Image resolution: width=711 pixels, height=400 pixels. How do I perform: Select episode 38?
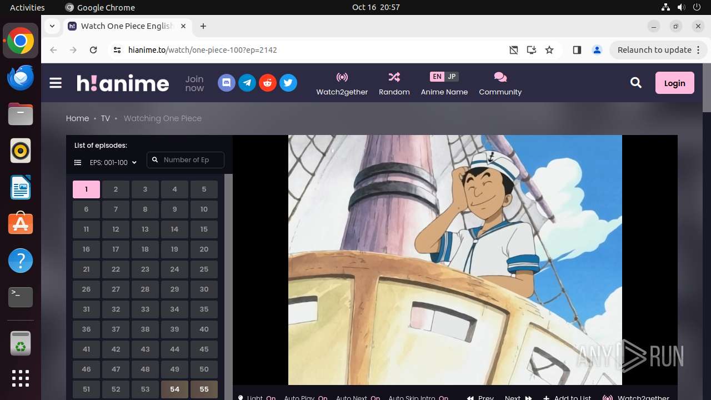[x=145, y=329]
